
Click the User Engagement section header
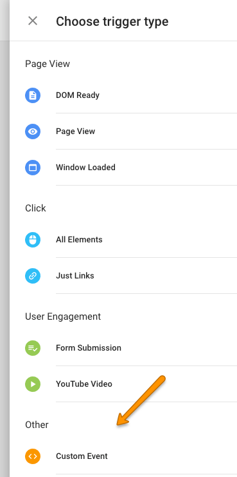(63, 316)
